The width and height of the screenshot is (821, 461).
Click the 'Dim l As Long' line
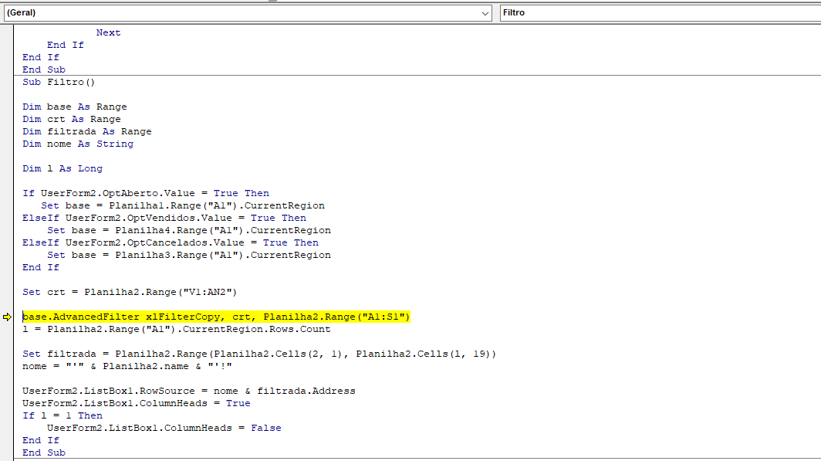(63, 168)
